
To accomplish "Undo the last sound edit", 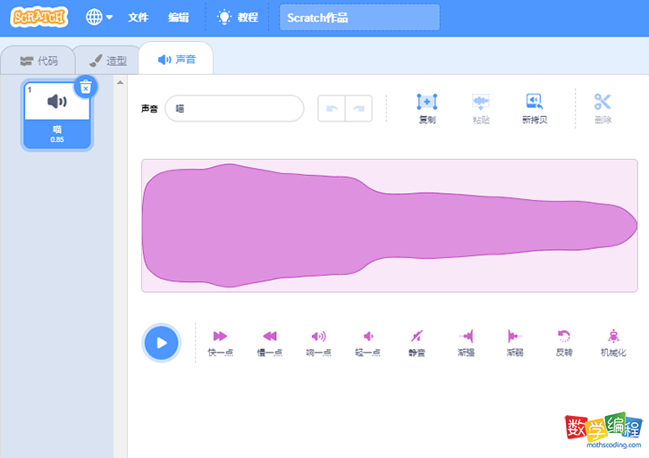I will [332, 109].
